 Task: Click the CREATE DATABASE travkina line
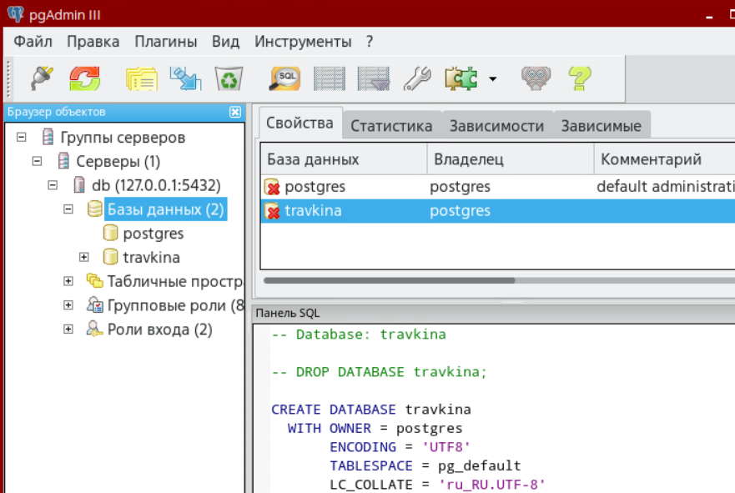370,409
